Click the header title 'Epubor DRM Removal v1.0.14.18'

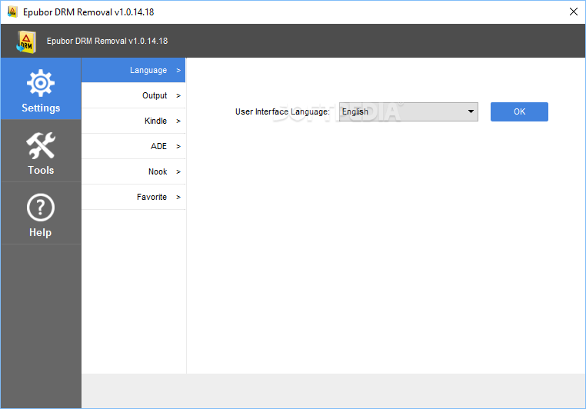point(107,41)
